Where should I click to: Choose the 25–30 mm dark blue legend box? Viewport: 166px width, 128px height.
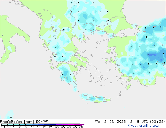coord(53,125)
